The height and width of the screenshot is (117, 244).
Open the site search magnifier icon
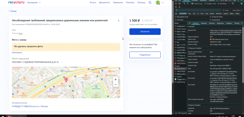tap(150, 3)
